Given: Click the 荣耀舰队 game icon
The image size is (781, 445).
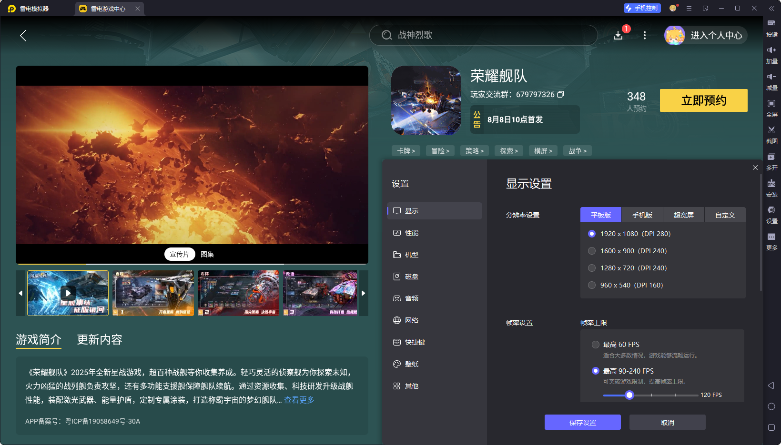Looking at the screenshot, I should (x=426, y=100).
